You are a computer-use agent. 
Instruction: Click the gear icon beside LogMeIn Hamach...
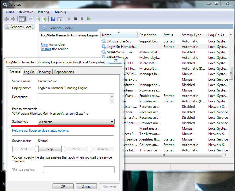click(103, 46)
